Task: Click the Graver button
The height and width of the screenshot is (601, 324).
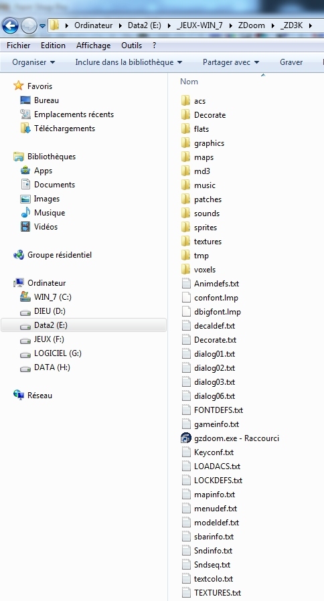Action: pos(291,62)
